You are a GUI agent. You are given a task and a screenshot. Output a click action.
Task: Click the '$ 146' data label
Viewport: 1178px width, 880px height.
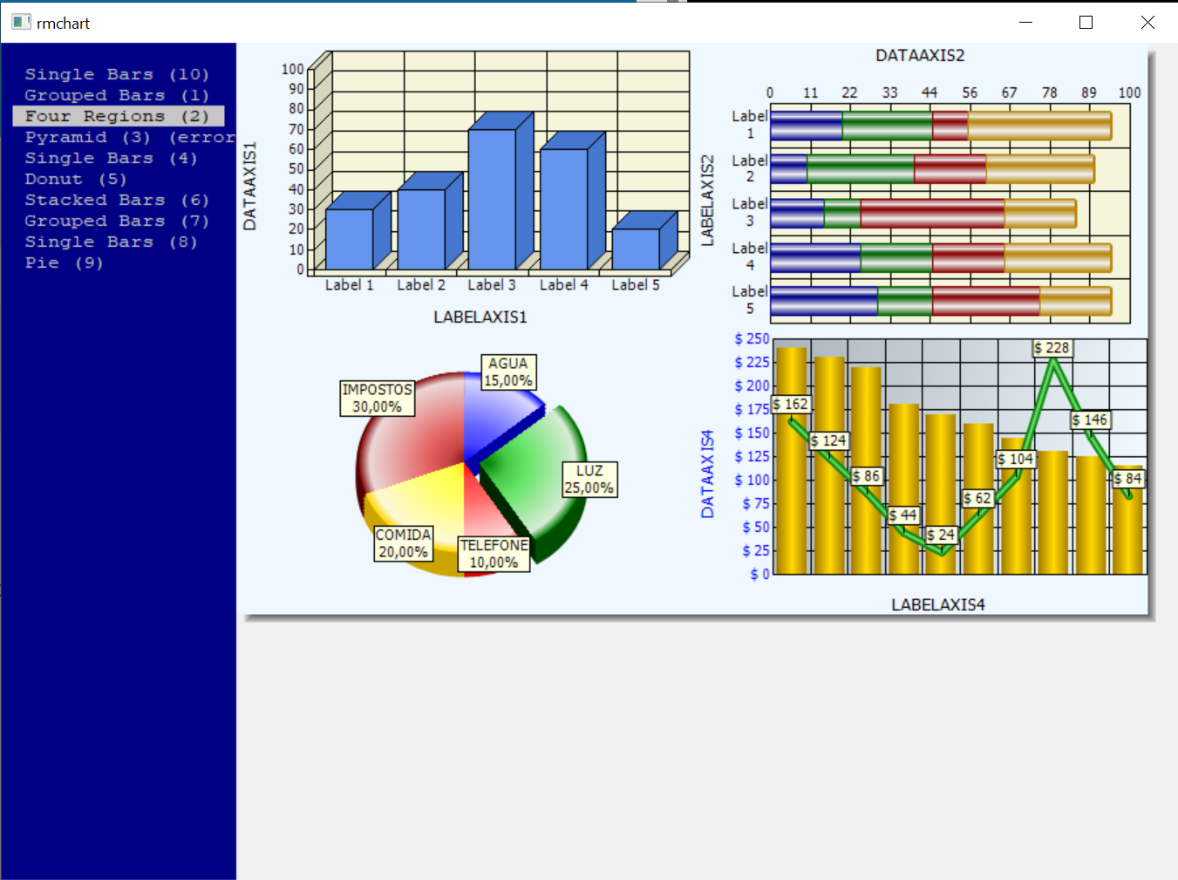(1090, 420)
